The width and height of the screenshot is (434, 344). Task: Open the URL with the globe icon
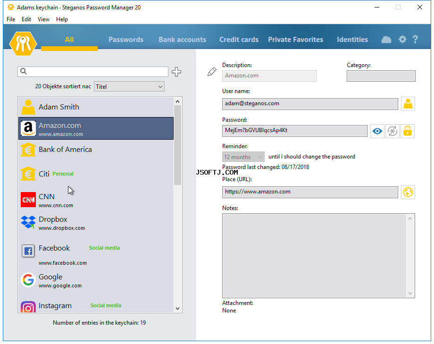(x=408, y=192)
